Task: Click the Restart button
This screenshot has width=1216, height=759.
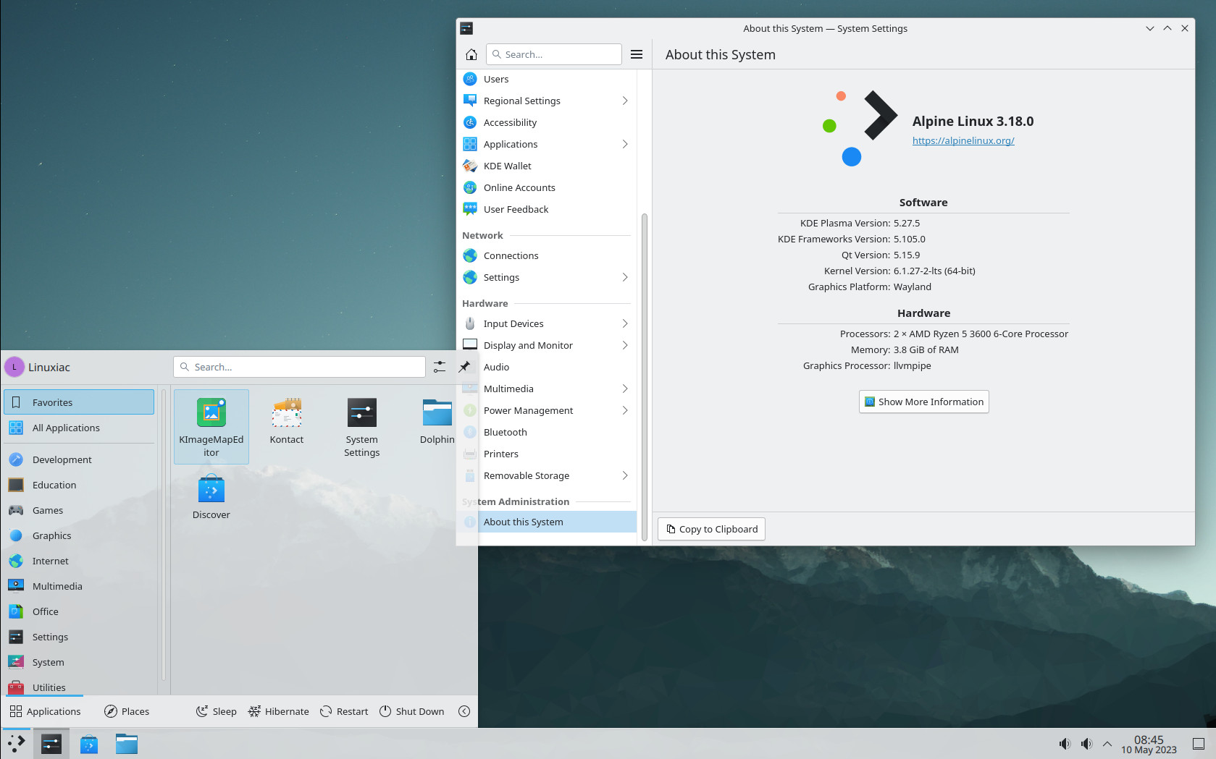Action: (x=344, y=711)
